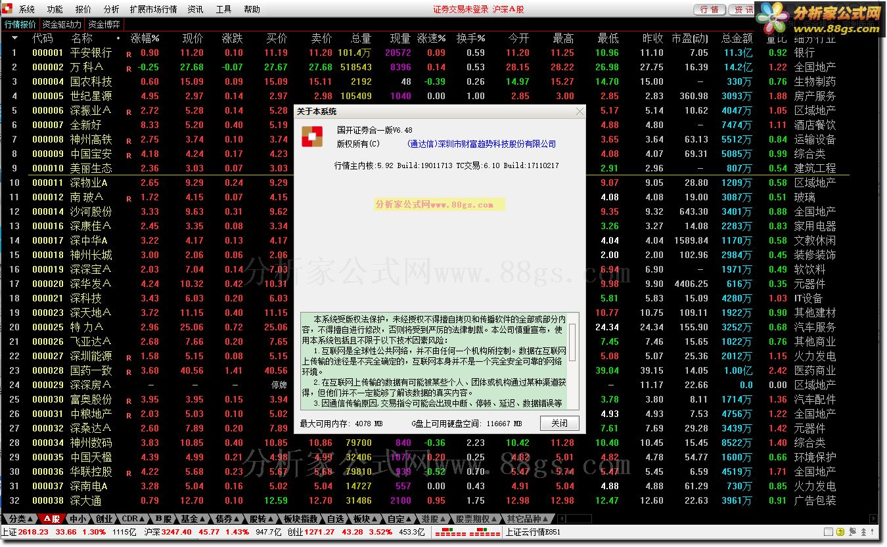Select the 板块指数 bottom tab
887x547 pixels.
pyautogui.click(x=301, y=519)
